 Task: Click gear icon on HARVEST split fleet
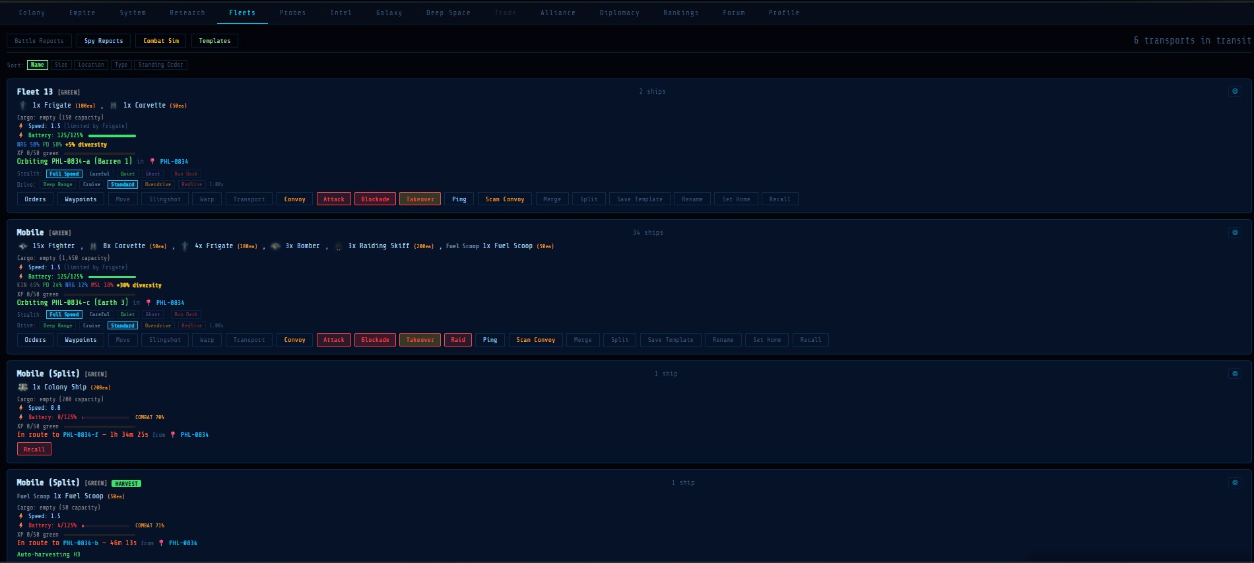pos(1235,482)
